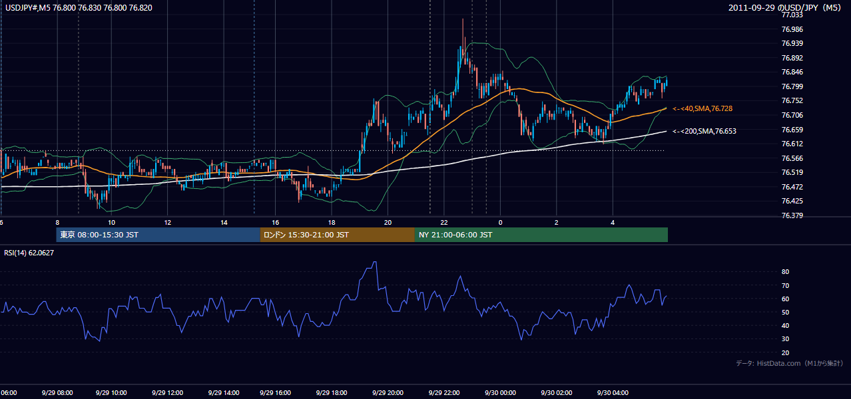
Task: Click the 9/30 02:00 date axis label
Action: pos(555,392)
